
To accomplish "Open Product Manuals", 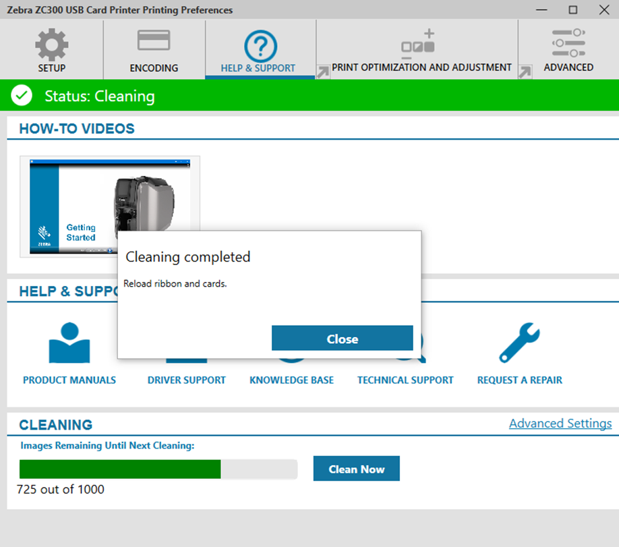I will pos(69,343).
